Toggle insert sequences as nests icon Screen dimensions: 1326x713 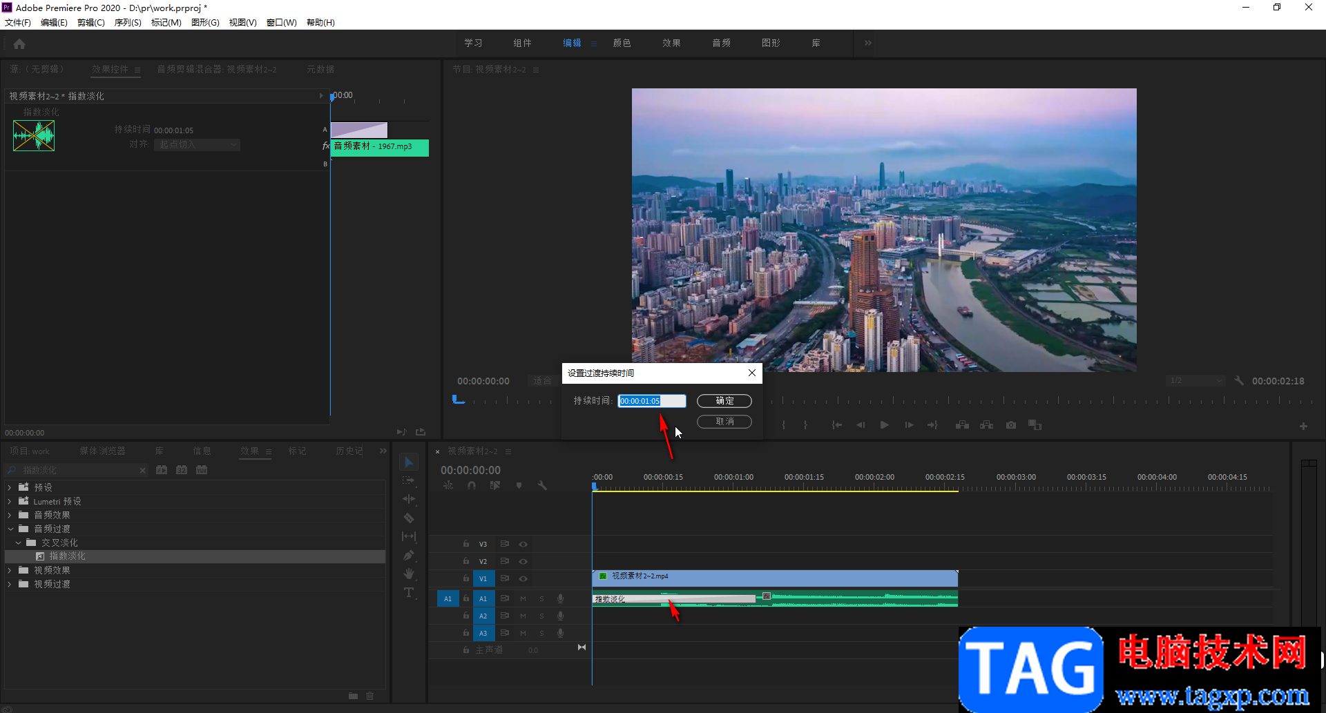(448, 486)
